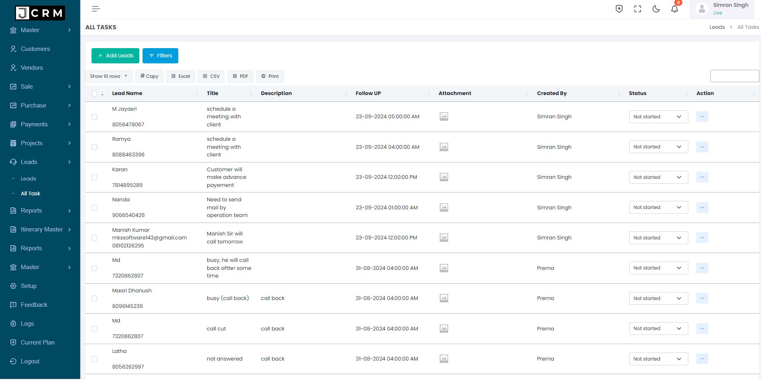This screenshot has width=769, height=383.
Task: Click the shield security icon in the header
Action: 619,8
